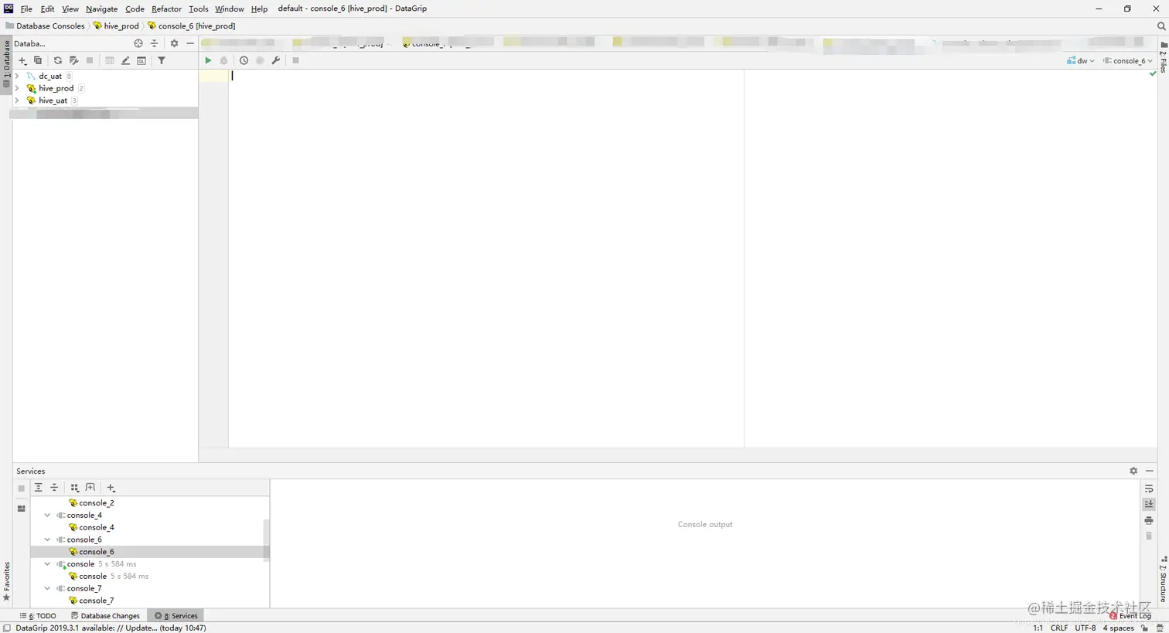This screenshot has height=633, width=1169.
Task: Open the query console (QL) icon
Action: click(141, 60)
